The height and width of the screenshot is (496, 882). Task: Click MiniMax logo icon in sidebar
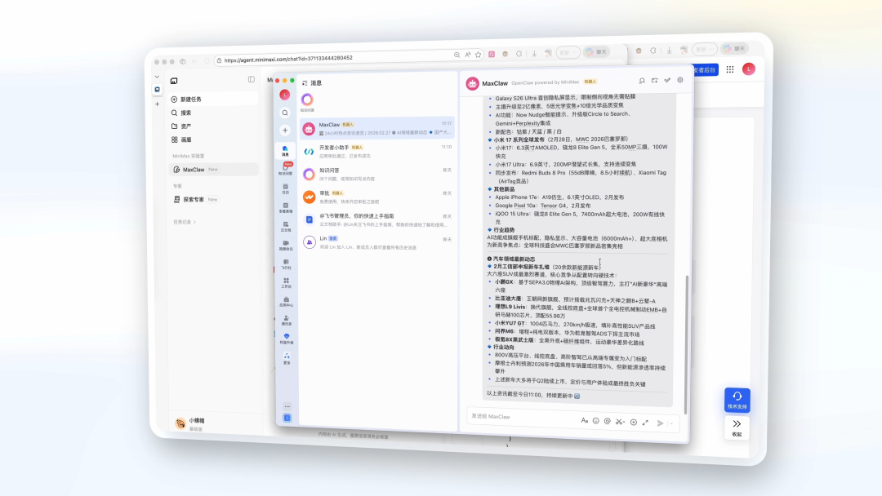coord(174,81)
